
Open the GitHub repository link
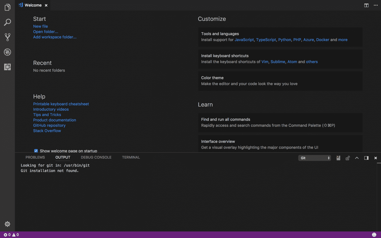(x=49, y=125)
